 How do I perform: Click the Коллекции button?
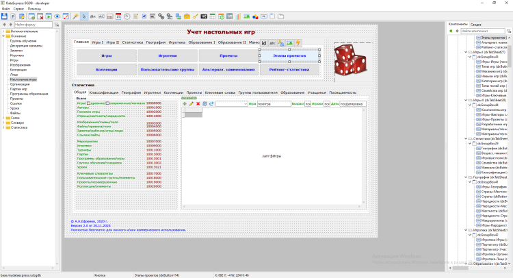click(x=107, y=70)
